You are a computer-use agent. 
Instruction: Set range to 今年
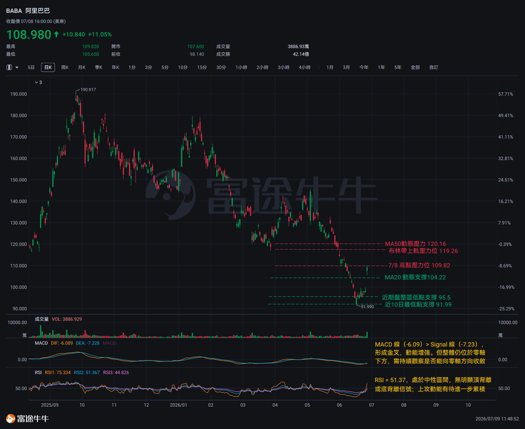tap(364, 68)
